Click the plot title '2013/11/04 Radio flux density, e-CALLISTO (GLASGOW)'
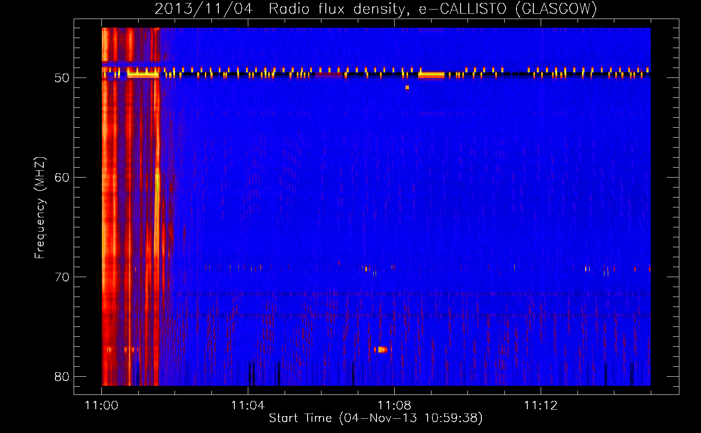Image resolution: width=701 pixels, height=433 pixels. pyautogui.click(x=376, y=9)
